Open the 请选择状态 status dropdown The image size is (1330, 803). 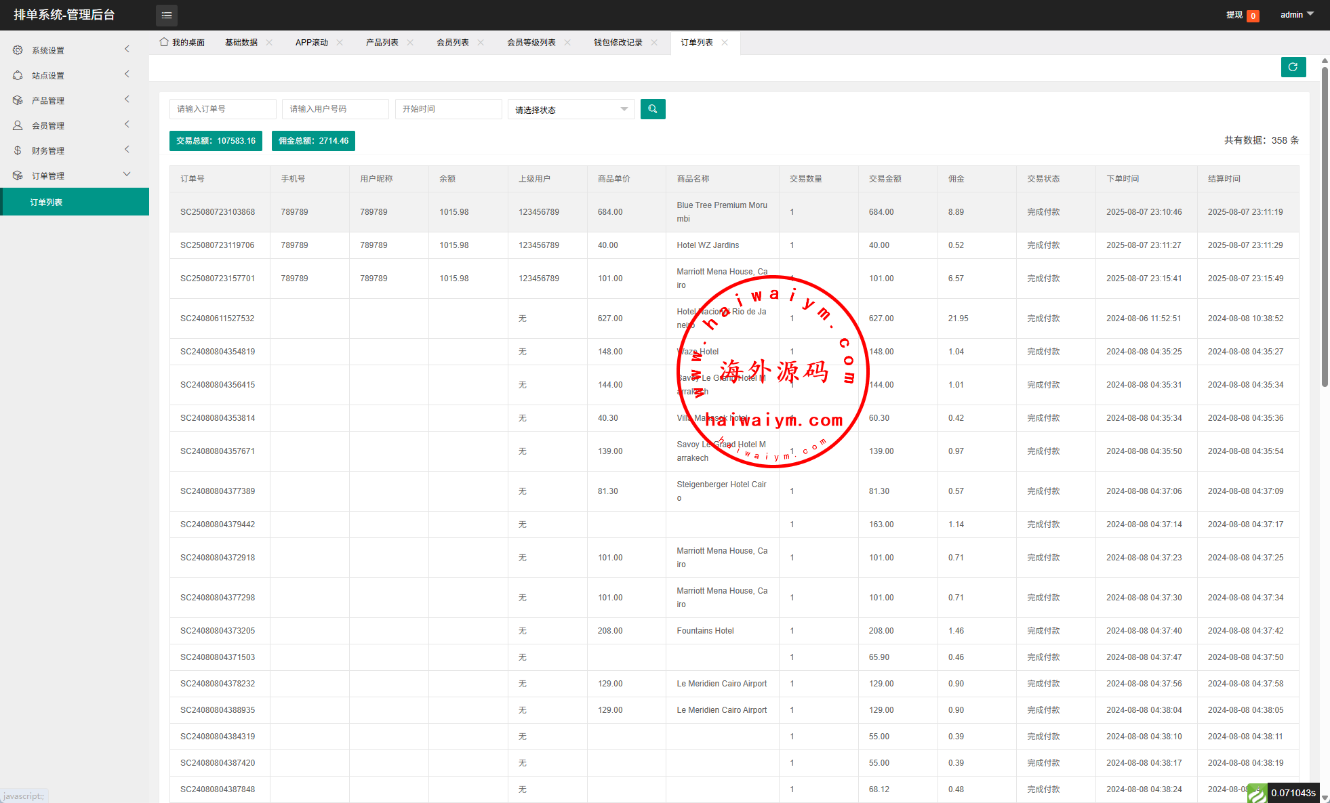(x=571, y=109)
